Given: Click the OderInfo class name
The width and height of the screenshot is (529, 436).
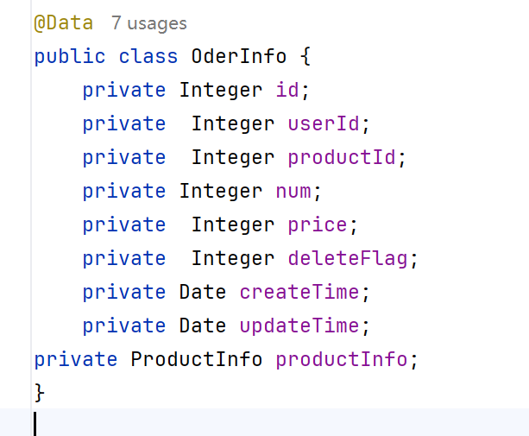Looking at the screenshot, I should pos(239,56).
